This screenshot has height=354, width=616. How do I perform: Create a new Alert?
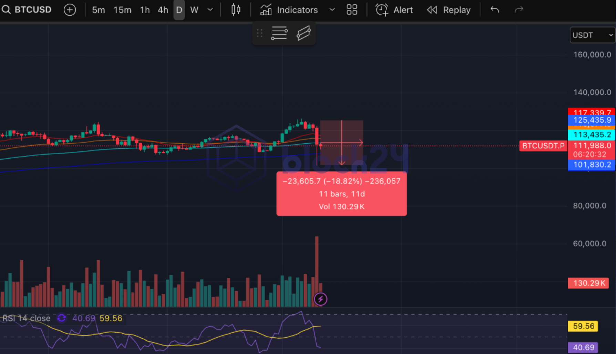click(x=394, y=10)
